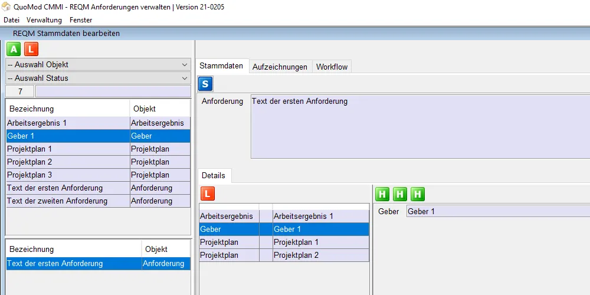Click the Anforderung text area
Screen dimensions: 590x295
[x=419, y=127]
